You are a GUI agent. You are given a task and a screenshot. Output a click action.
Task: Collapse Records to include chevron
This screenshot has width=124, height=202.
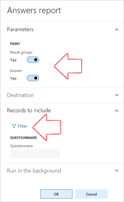click(117, 111)
